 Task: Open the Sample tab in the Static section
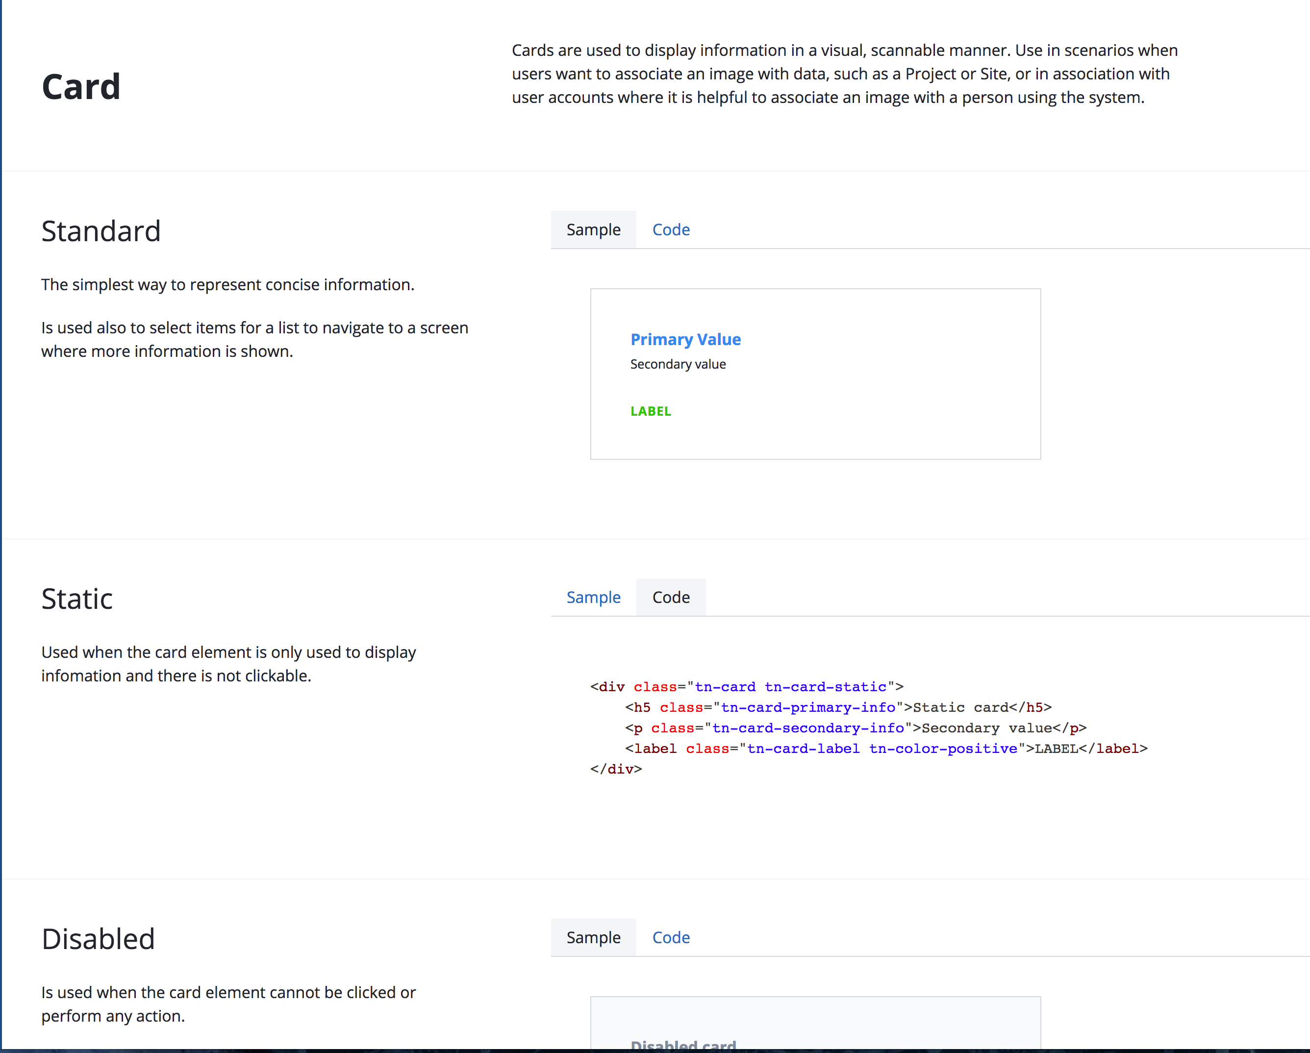pos(593,597)
